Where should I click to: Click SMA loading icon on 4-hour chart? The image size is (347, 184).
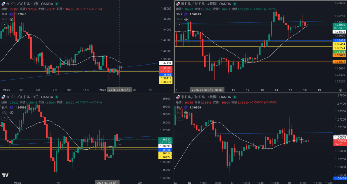(x=186, y=14)
